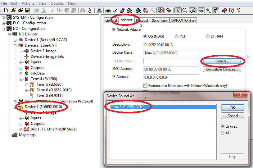
Task: Click the boxed context help question icon
Action: click(232, 10)
